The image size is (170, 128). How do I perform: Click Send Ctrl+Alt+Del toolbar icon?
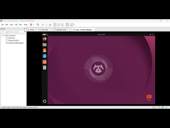(x=38, y=25)
